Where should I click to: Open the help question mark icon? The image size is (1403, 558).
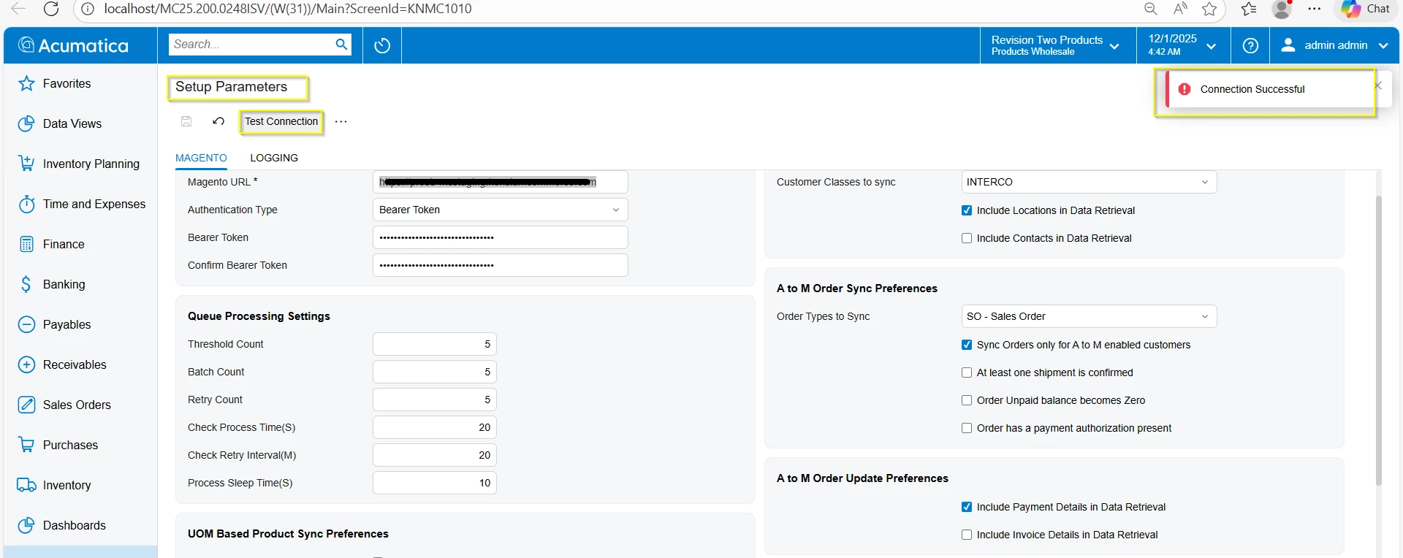1250,45
